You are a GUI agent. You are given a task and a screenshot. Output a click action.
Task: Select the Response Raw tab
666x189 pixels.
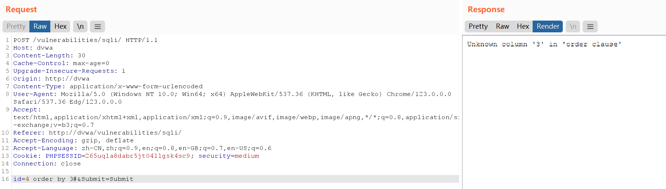(502, 26)
